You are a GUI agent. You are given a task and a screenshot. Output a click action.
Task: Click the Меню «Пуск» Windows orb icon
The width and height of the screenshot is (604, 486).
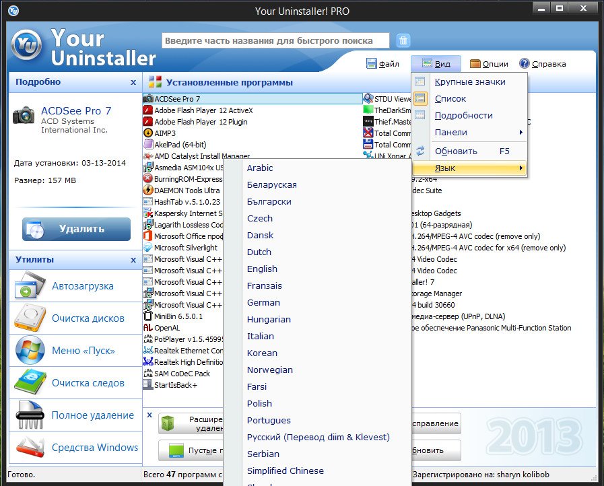pos(30,350)
